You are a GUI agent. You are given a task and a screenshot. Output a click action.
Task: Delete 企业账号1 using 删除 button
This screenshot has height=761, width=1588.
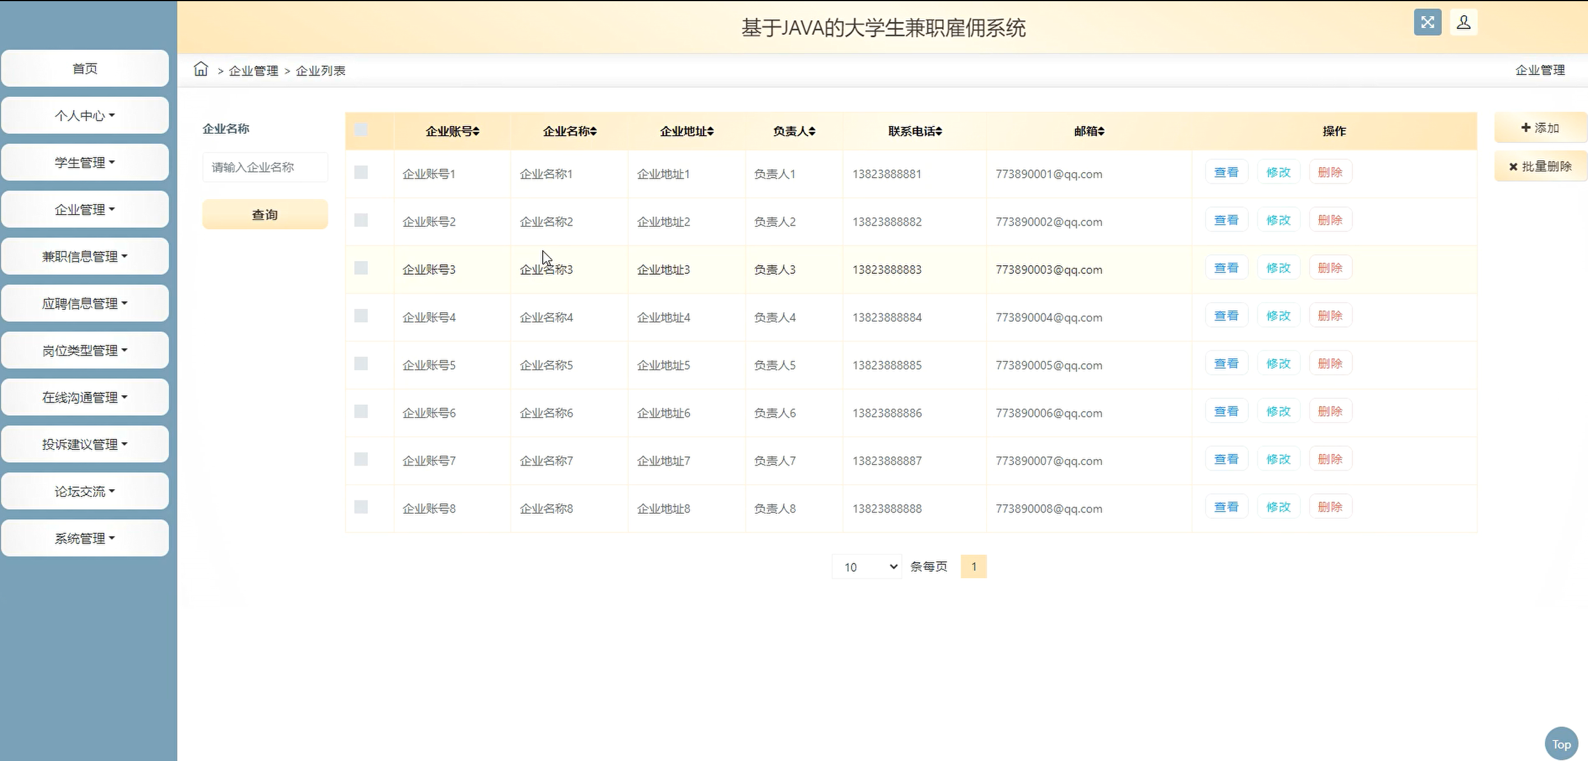(1330, 173)
